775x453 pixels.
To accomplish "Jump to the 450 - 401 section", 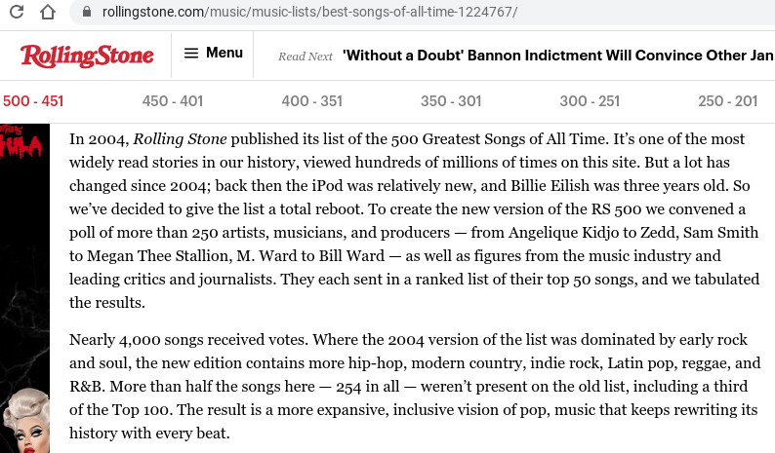I will pos(173,101).
